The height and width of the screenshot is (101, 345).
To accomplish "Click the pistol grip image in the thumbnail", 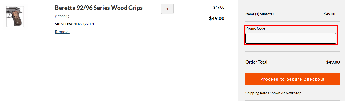I will pos(15,17).
